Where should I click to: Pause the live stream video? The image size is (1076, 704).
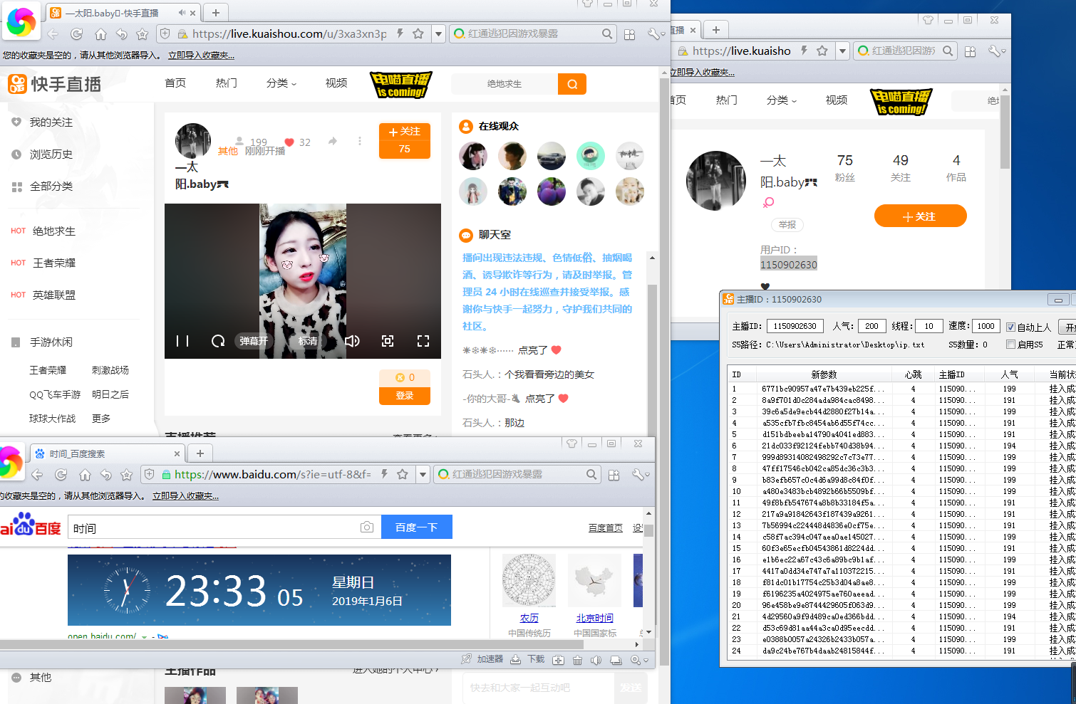point(182,341)
